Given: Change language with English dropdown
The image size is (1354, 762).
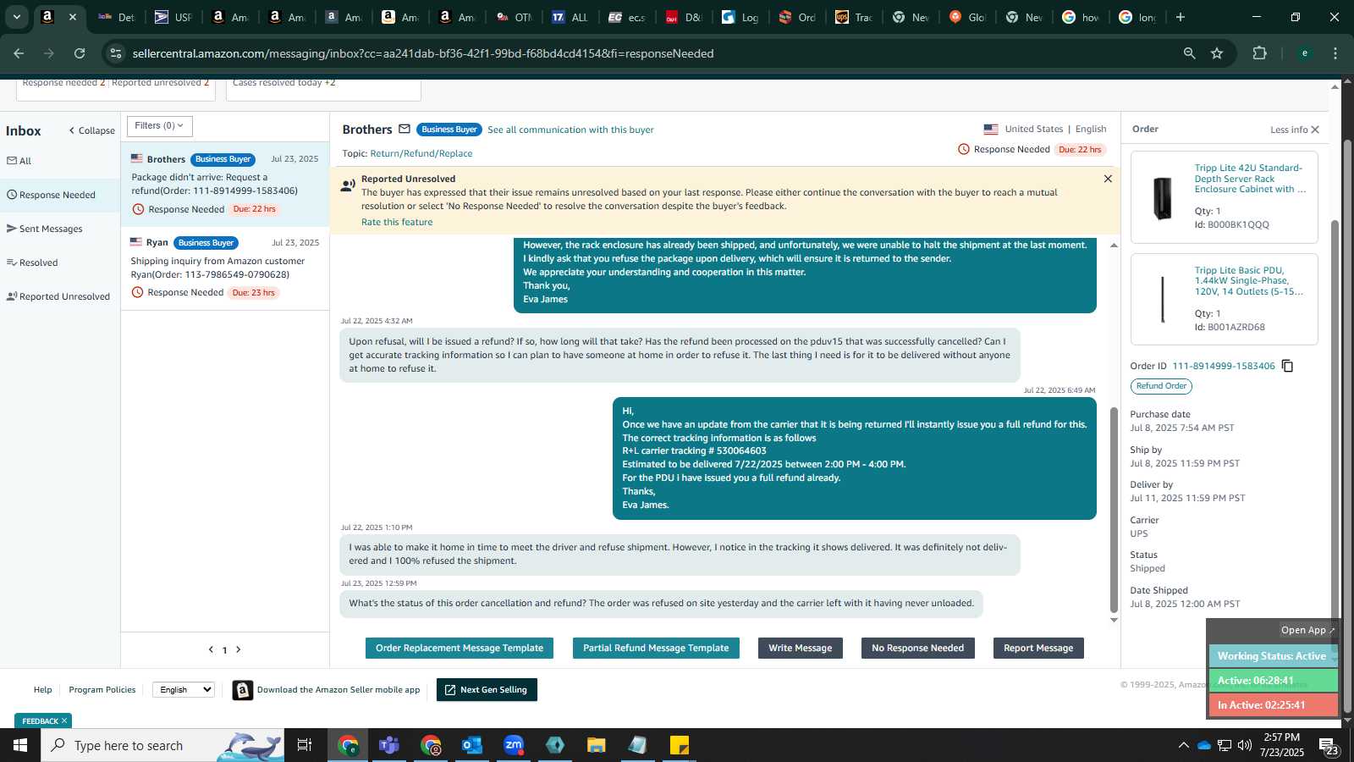Looking at the screenshot, I should point(184,690).
